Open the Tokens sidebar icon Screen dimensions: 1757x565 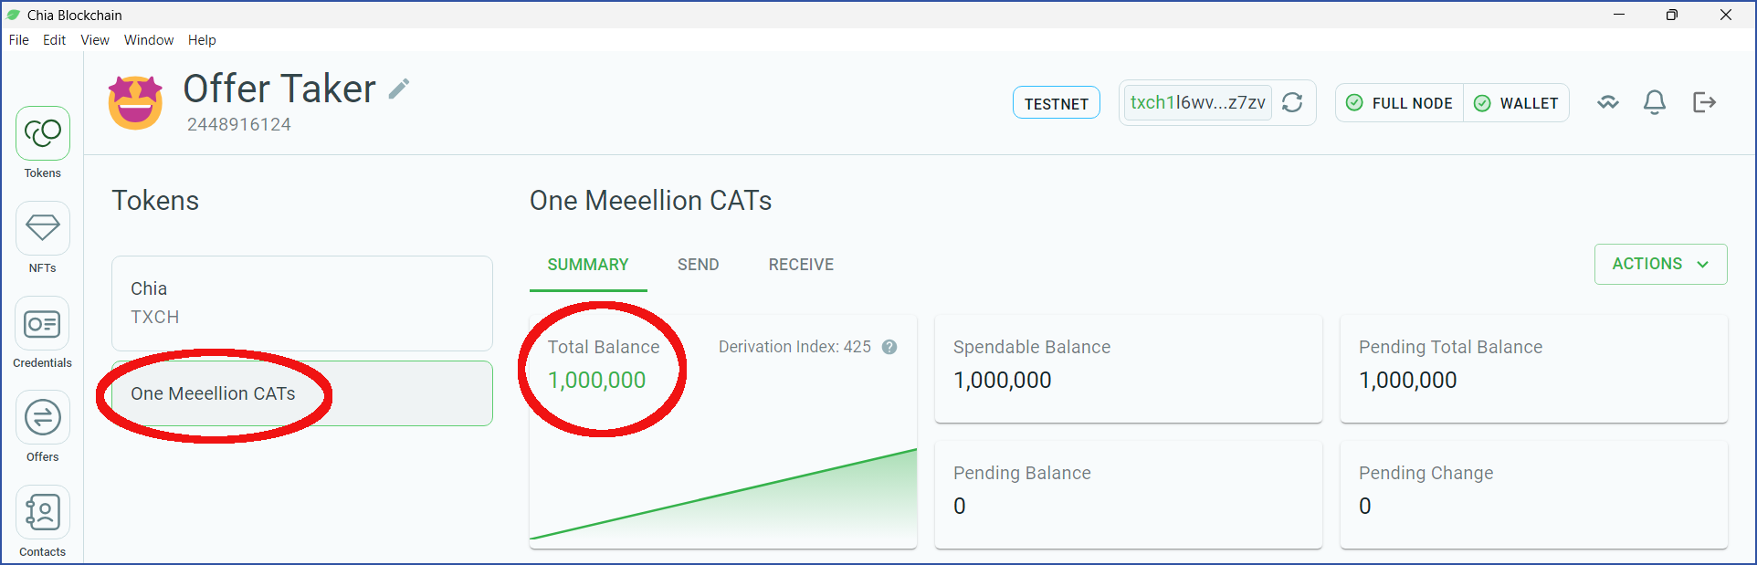click(42, 134)
